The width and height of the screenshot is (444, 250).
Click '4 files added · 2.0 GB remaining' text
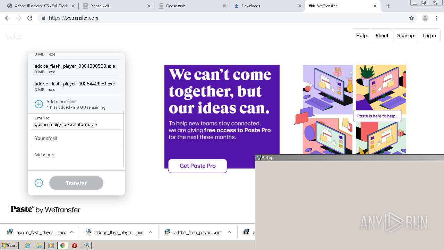point(76,107)
